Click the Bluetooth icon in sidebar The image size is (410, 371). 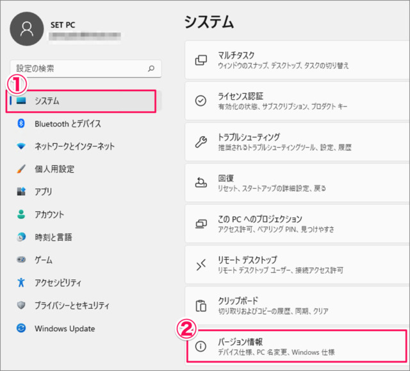tap(21, 123)
